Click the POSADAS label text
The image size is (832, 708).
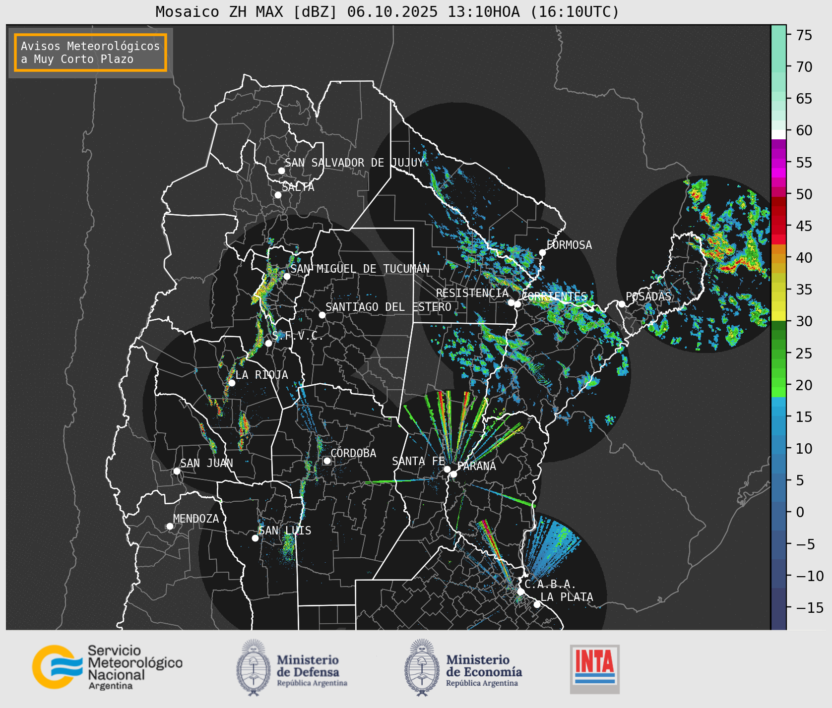[648, 296]
